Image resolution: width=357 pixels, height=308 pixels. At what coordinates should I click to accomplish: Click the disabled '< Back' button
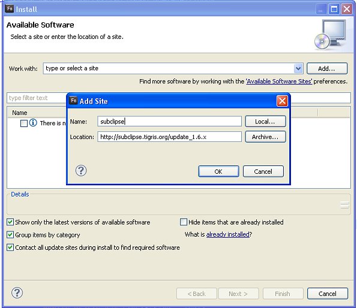[x=196, y=294]
